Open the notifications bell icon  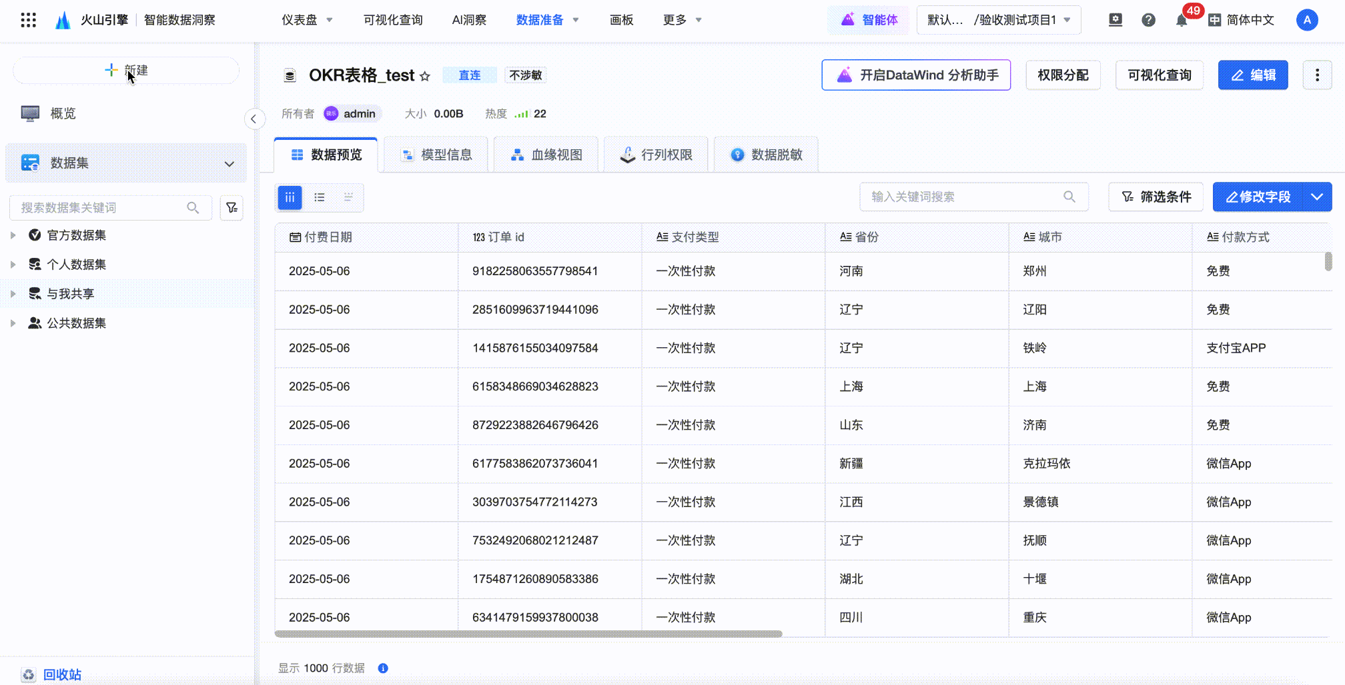tap(1182, 20)
